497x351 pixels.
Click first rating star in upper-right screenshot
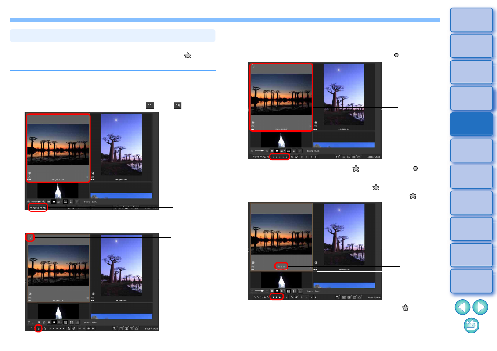273,157
